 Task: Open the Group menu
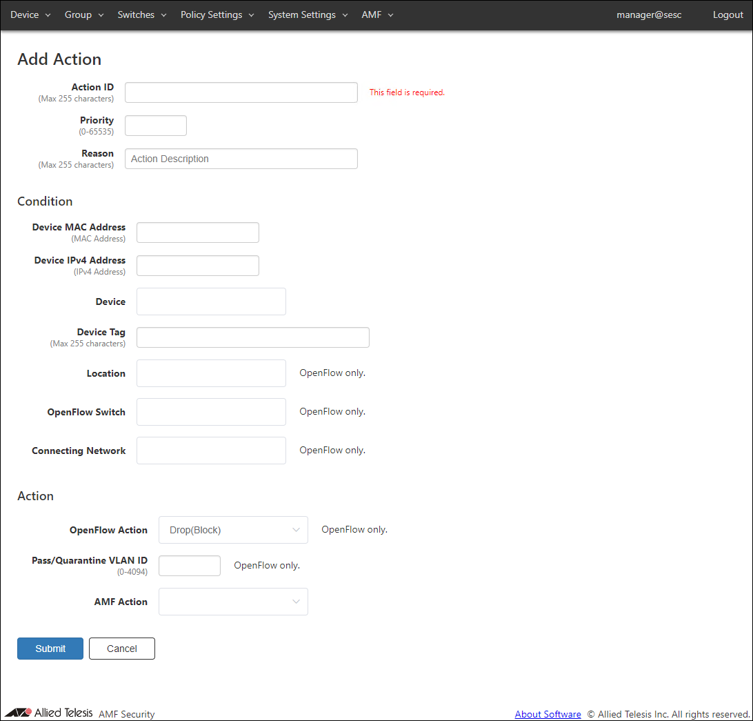83,14
